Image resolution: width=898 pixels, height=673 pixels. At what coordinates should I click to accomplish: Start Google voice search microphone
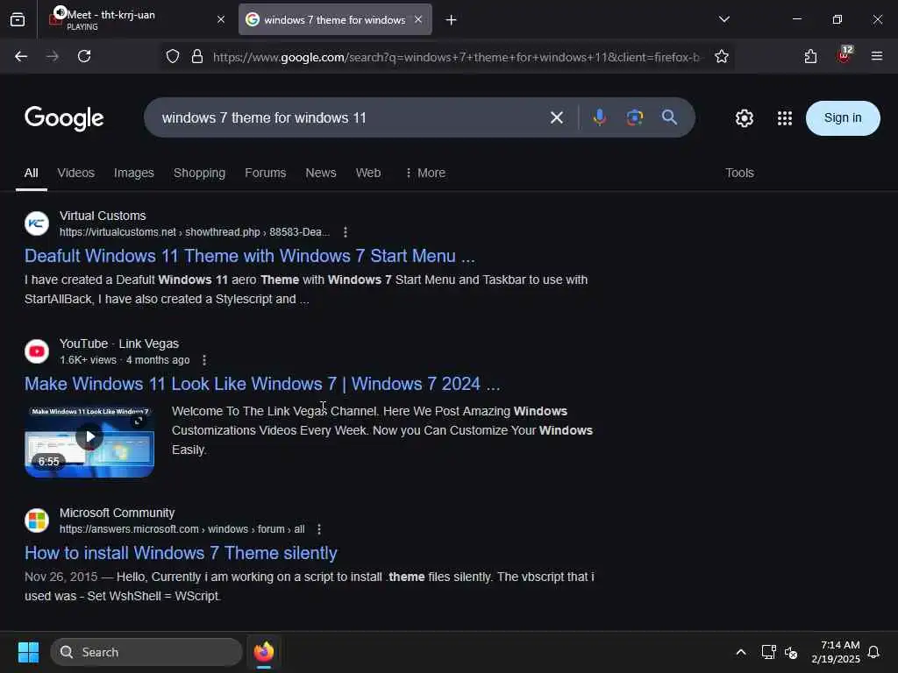pos(600,117)
